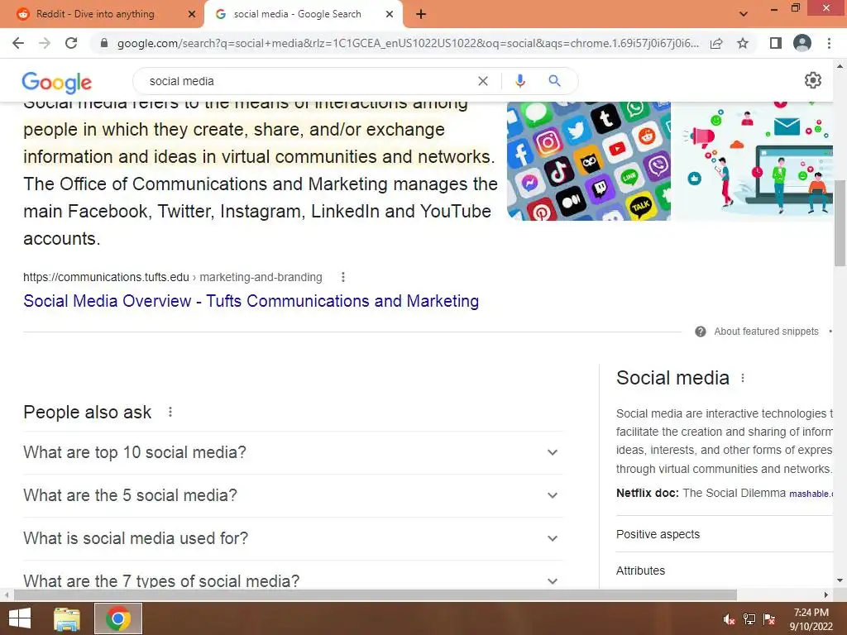
Task: Expand What are top 10 social media?
Action: click(293, 452)
